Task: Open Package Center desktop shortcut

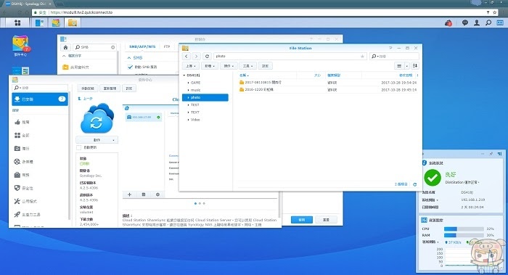Action: [x=20, y=46]
